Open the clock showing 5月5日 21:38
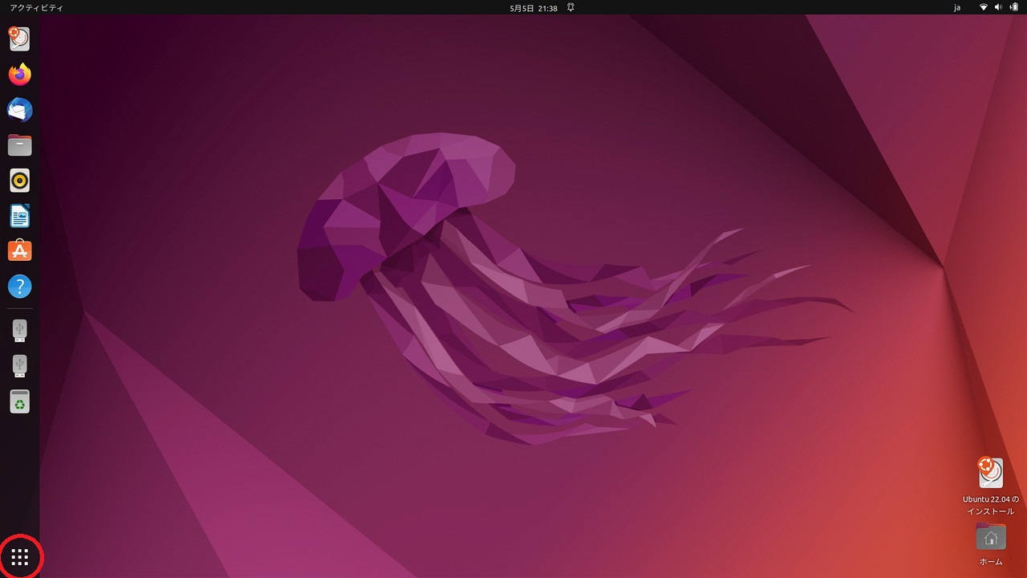The image size is (1027, 578). point(534,8)
